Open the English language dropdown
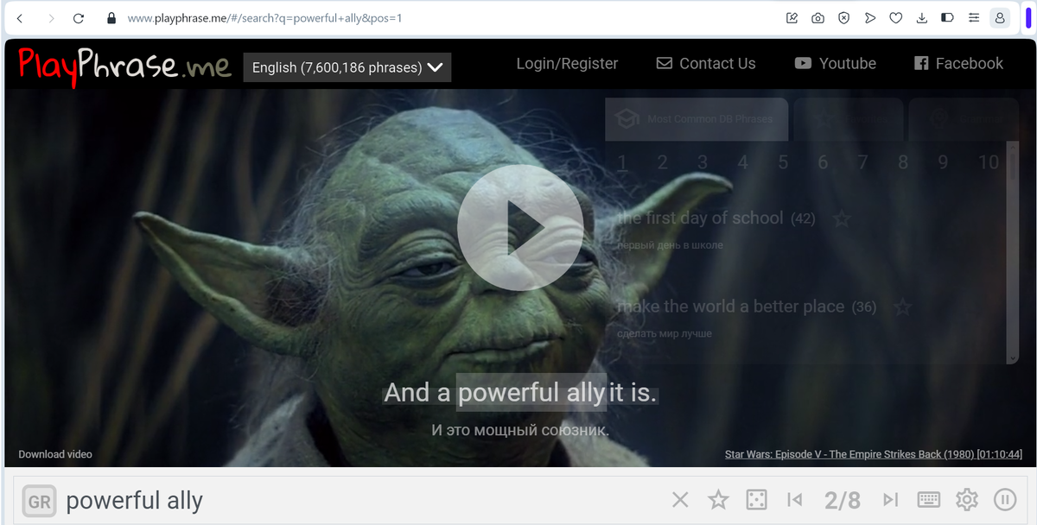This screenshot has width=1037, height=525. tap(347, 67)
